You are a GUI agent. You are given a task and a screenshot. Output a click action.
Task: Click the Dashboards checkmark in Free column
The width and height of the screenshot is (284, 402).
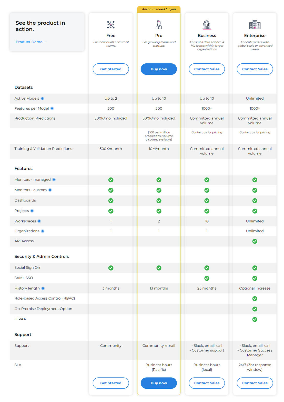point(111,200)
